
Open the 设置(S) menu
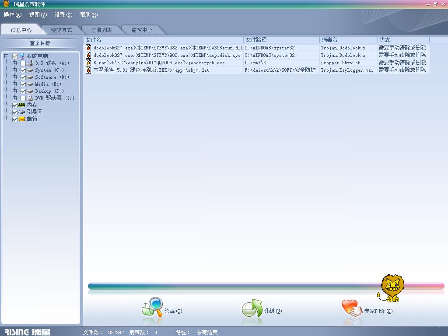pos(63,15)
